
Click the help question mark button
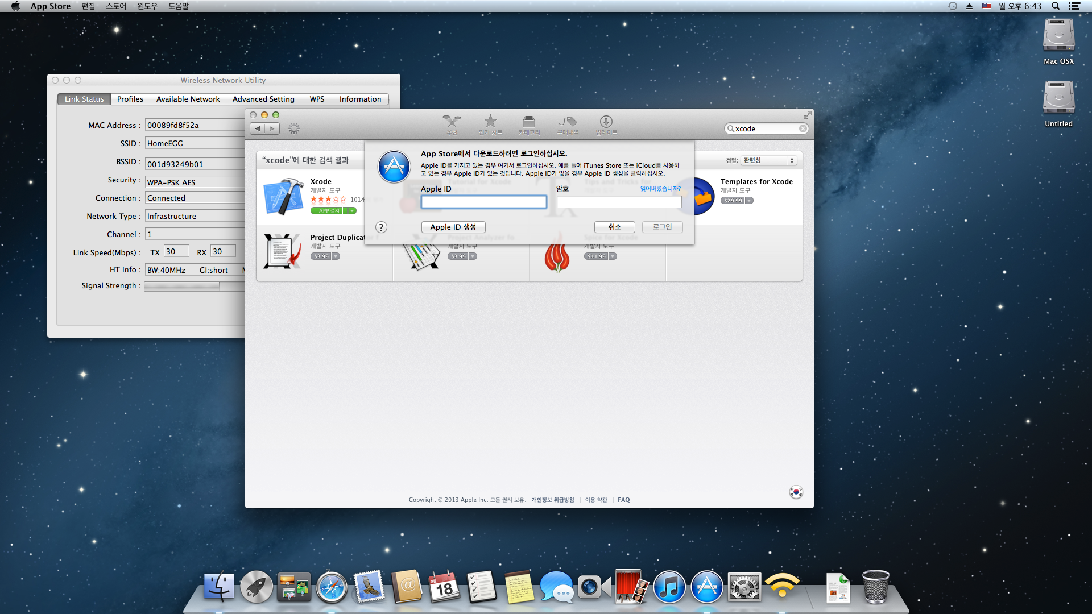(x=381, y=227)
